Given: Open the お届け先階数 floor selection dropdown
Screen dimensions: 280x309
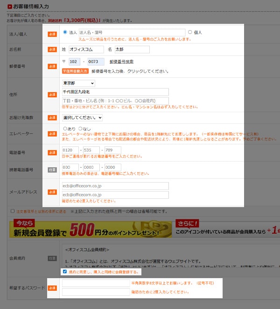Looking at the screenshot, I should (82, 118).
